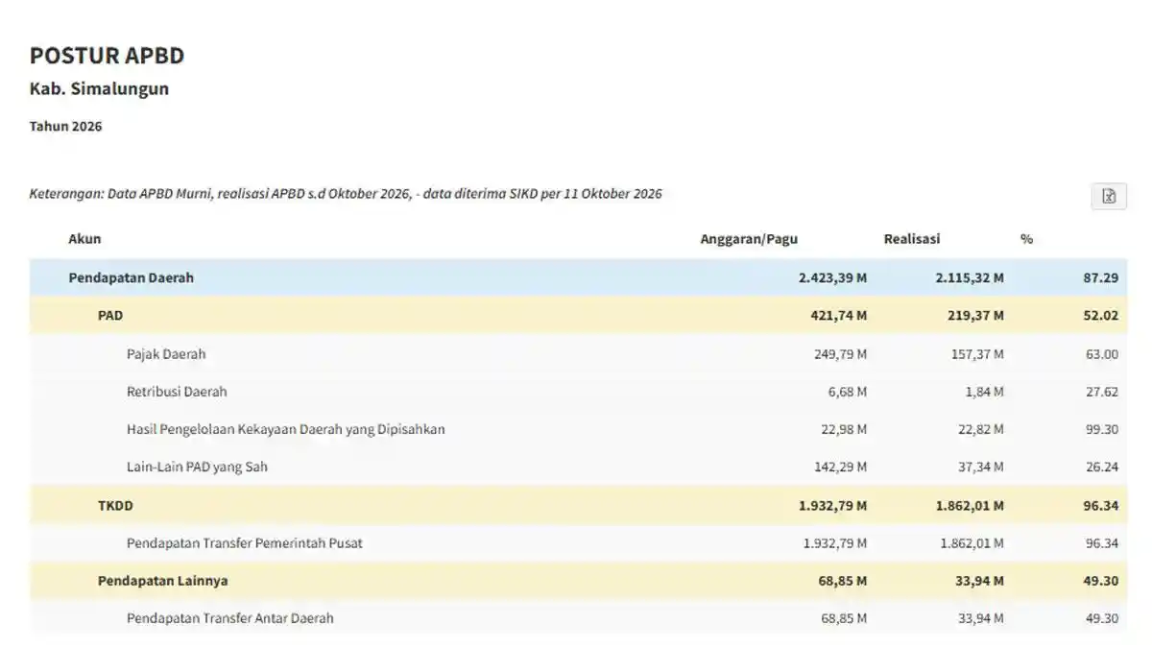Click "Pendapatan Transfer Pemerintah Pusat" label
Image resolution: width=1152 pixels, height=648 pixels.
click(245, 543)
